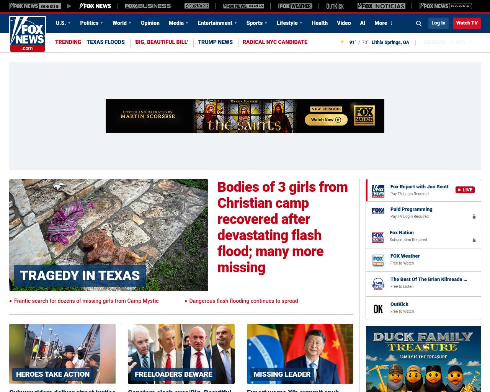
Task: Click Fox News Channel icon beside Fox Report
Action: pyautogui.click(x=378, y=191)
